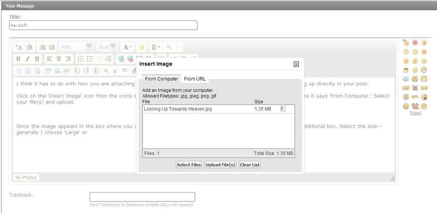
Task: Close the Insert Image dialog
Action: click(x=296, y=64)
